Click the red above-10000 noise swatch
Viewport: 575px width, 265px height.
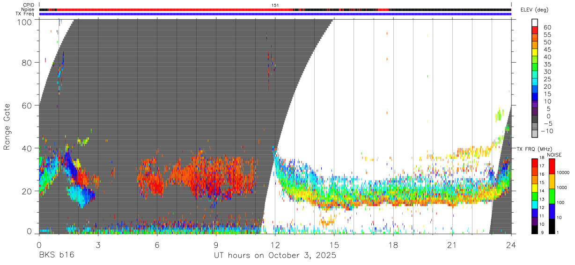(551, 166)
